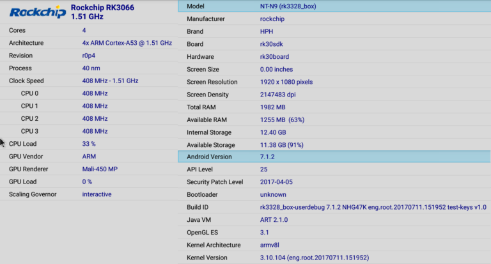Select the 'GPU Renderer' label
The height and width of the screenshot is (264, 491).
click(x=29, y=169)
